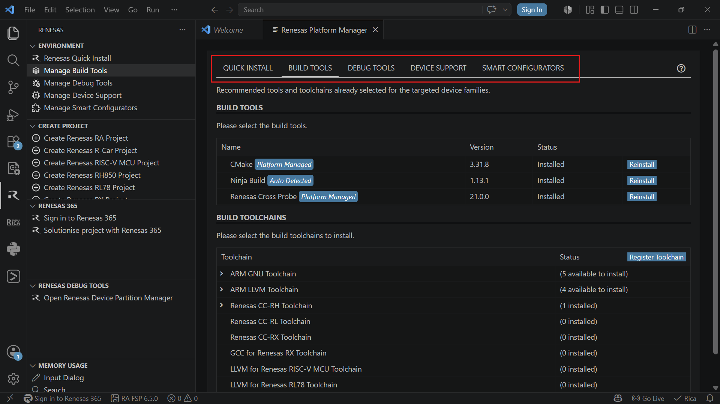Image resolution: width=720 pixels, height=405 pixels.
Task: Switch to the DEBUG TOOLS tab
Action: (x=371, y=68)
